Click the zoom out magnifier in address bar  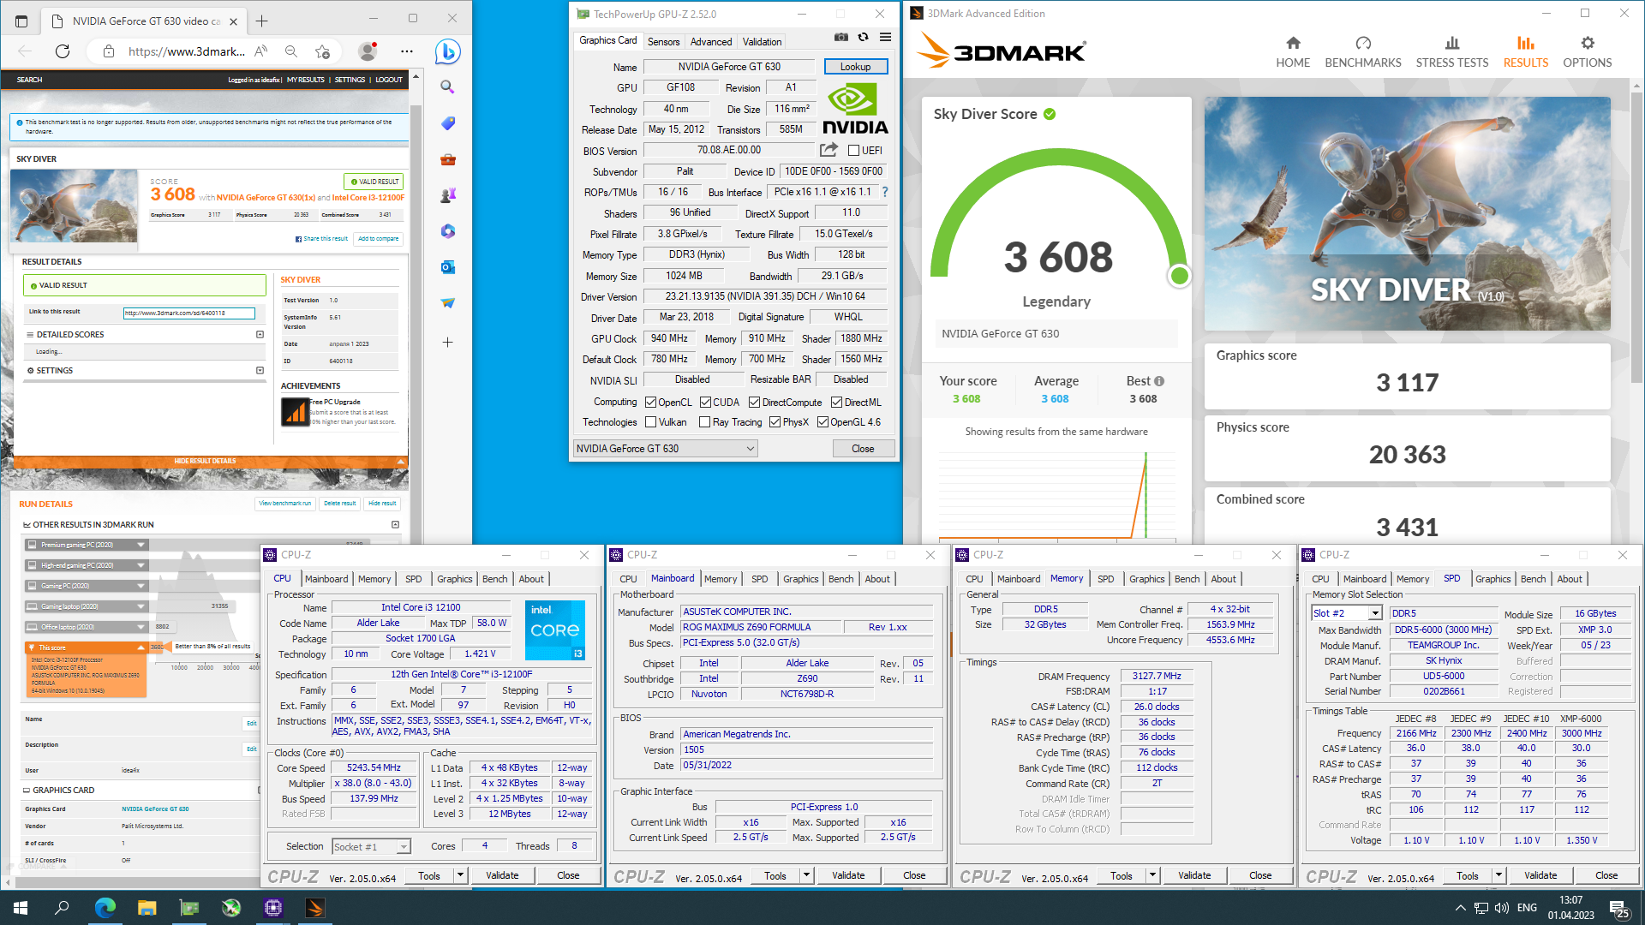coord(291,51)
